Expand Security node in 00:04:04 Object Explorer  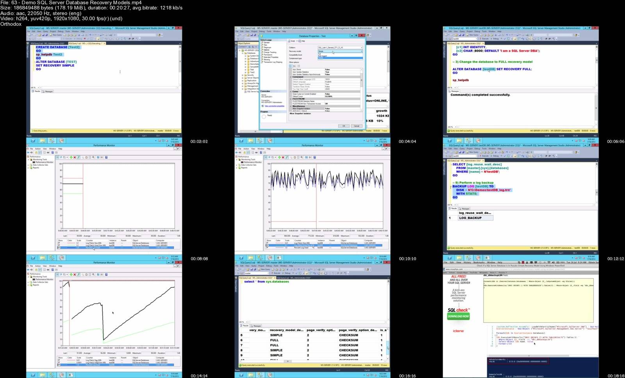tap(243, 75)
